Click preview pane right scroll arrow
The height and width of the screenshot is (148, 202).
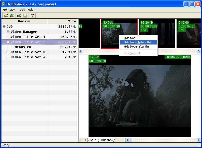point(199,140)
